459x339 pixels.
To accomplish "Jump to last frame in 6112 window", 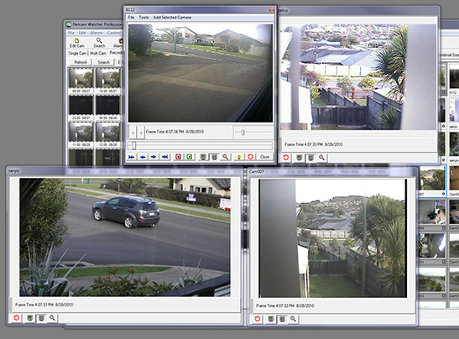I will click(x=164, y=157).
